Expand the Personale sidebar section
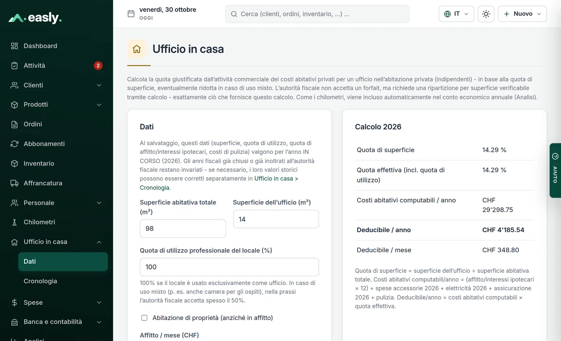Viewport: 561px width, 341px height. [99, 203]
